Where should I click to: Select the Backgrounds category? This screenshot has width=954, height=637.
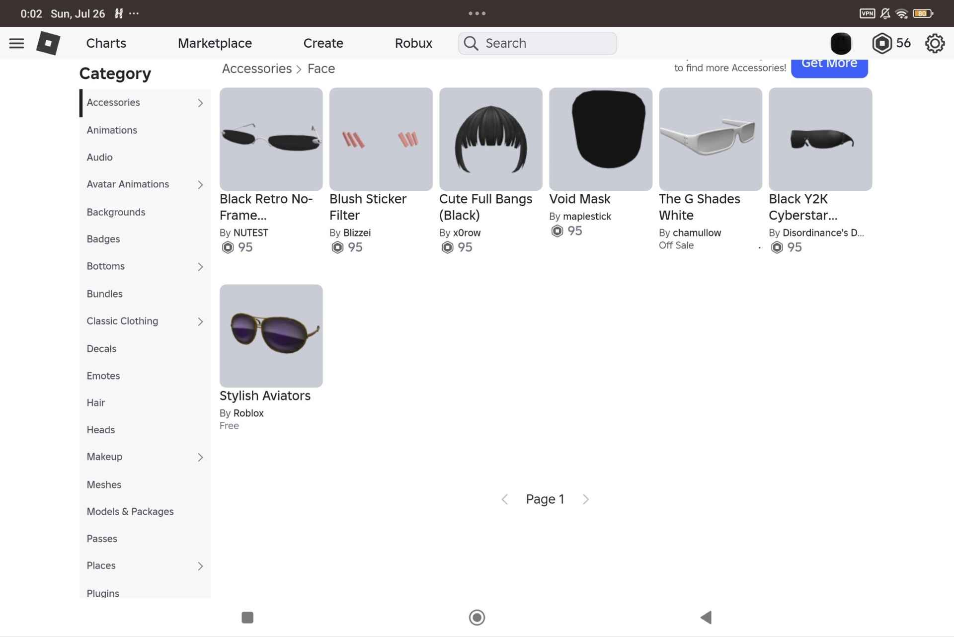[x=145, y=212]
